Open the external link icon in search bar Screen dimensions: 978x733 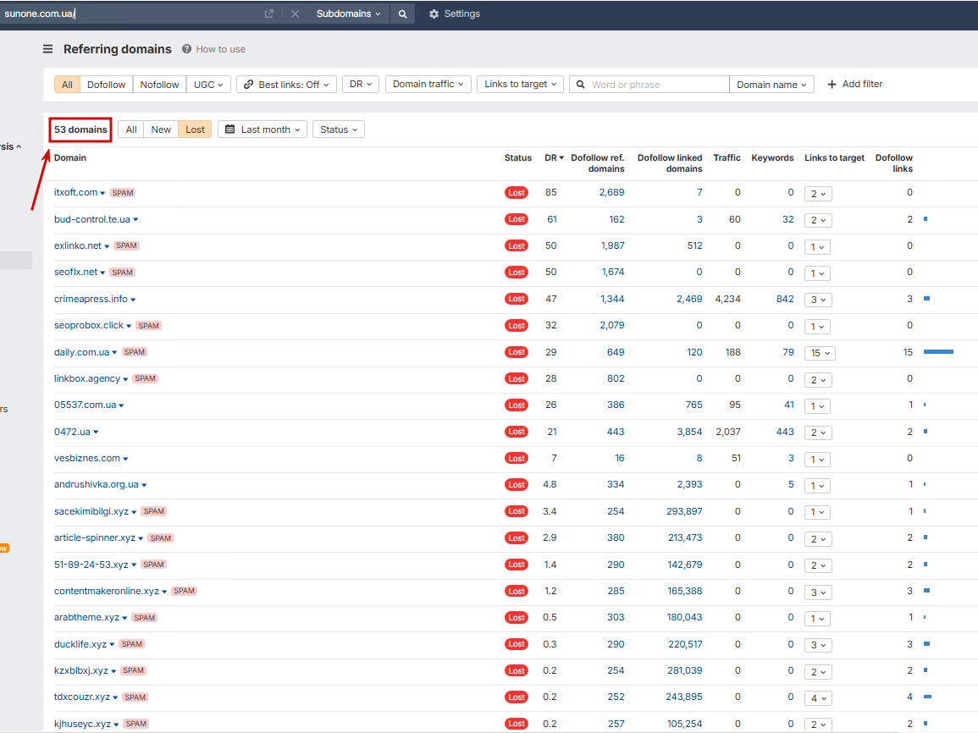point(268,14)
